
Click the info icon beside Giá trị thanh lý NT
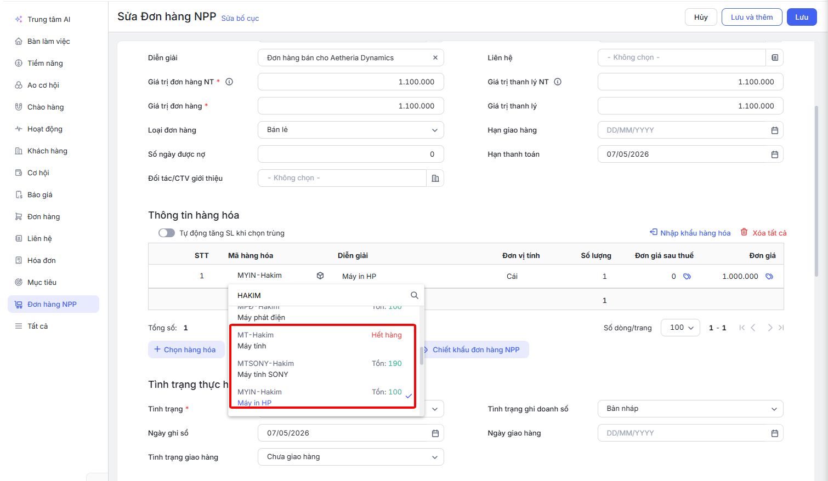(x=558, y=82)
